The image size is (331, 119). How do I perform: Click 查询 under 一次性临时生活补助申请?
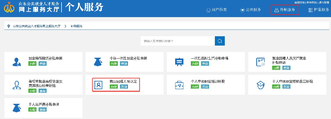pyautogui.click(x=205, y=64)
